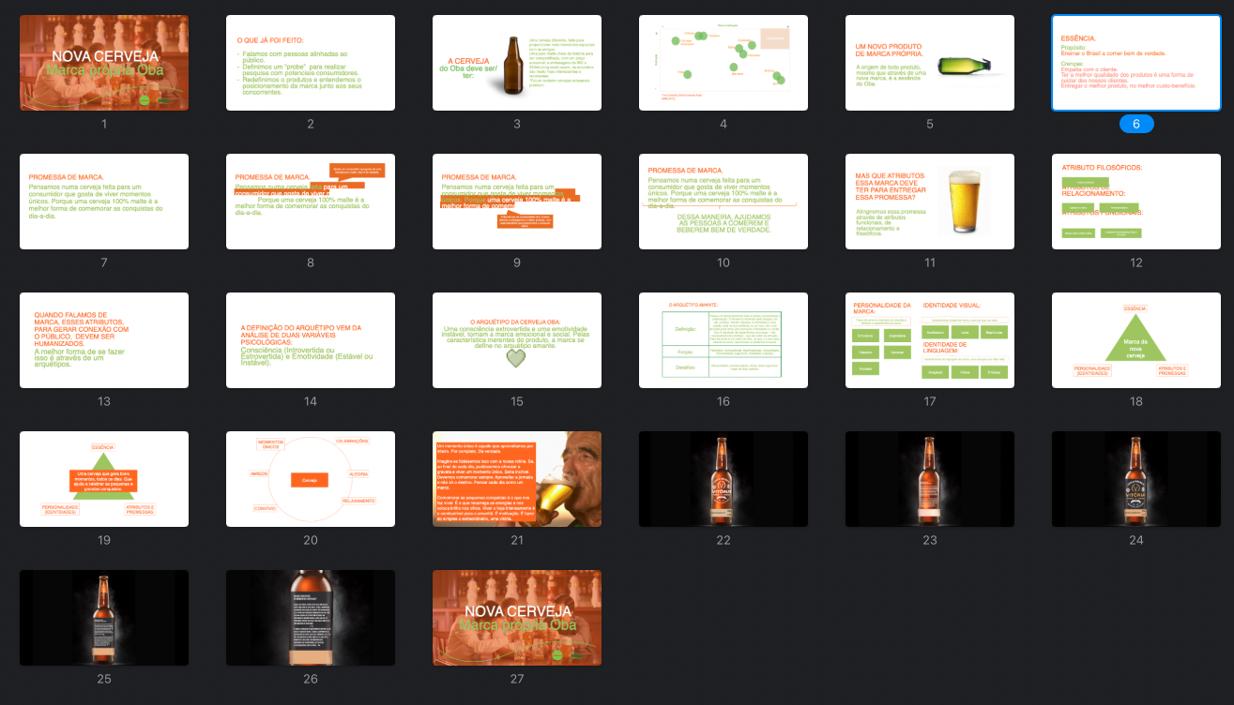Choose slide 10 ending 'beberem bem de verdade'
1234x705 pixels.
tap(724, 202)
